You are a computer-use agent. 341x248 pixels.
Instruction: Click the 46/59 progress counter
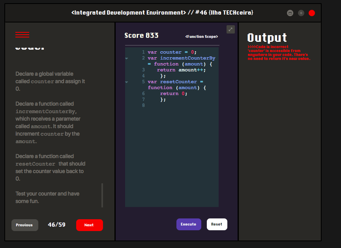tap(56, 225)
